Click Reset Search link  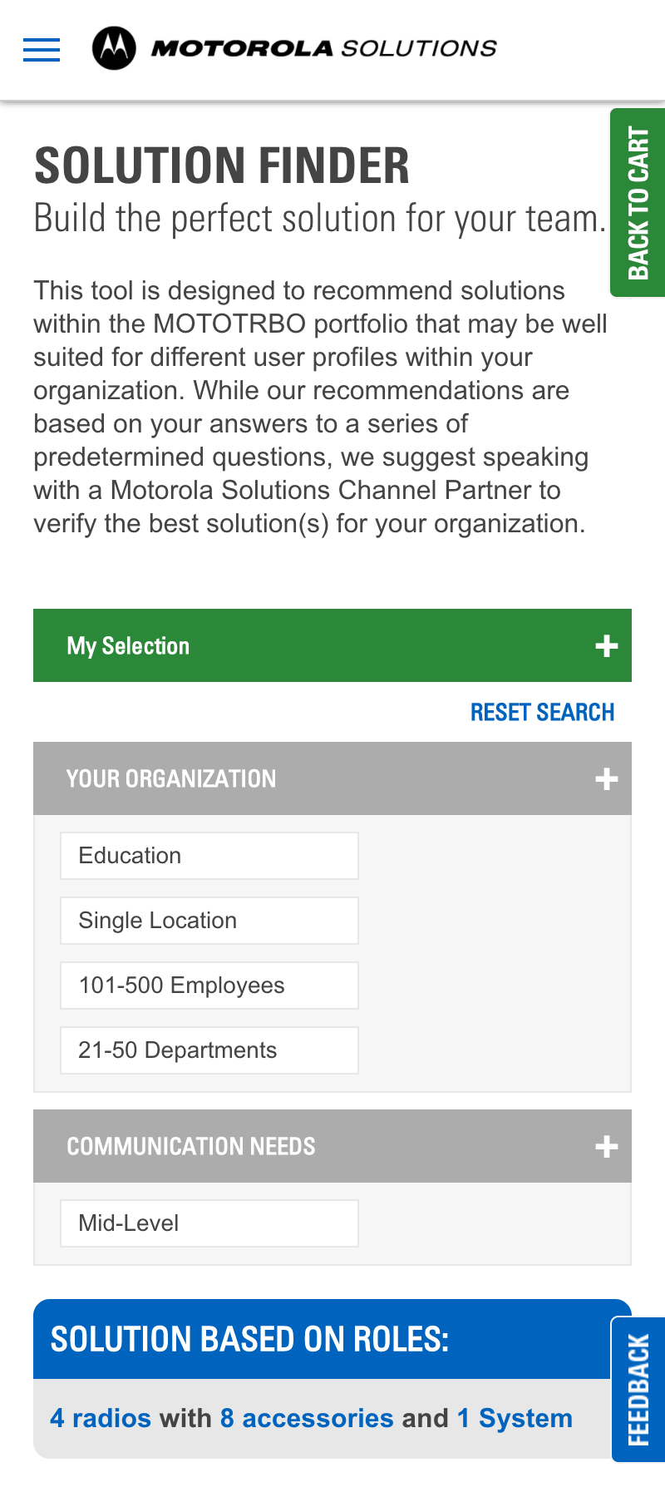click(x=542, y=713)
